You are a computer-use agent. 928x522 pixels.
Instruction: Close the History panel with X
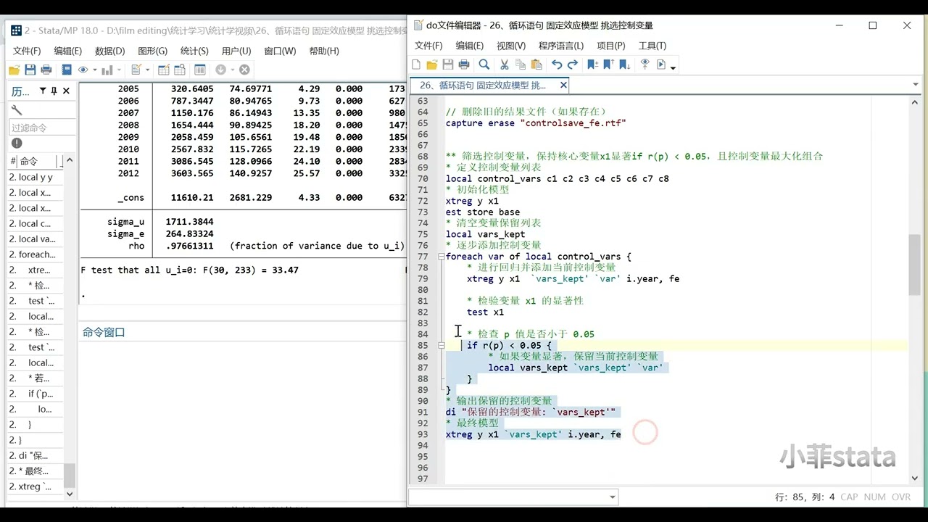[66, 91]
